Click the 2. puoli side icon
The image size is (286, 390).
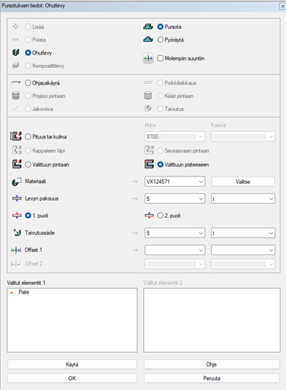coord(149,215)
